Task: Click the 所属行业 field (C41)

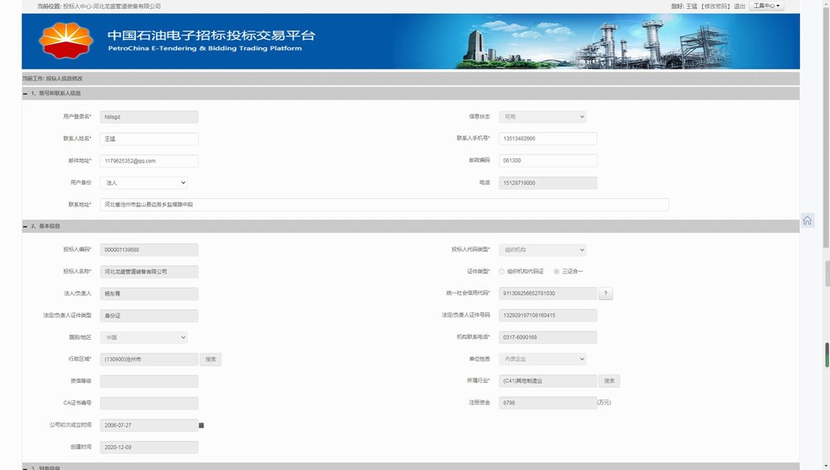Action: point(548,381)
